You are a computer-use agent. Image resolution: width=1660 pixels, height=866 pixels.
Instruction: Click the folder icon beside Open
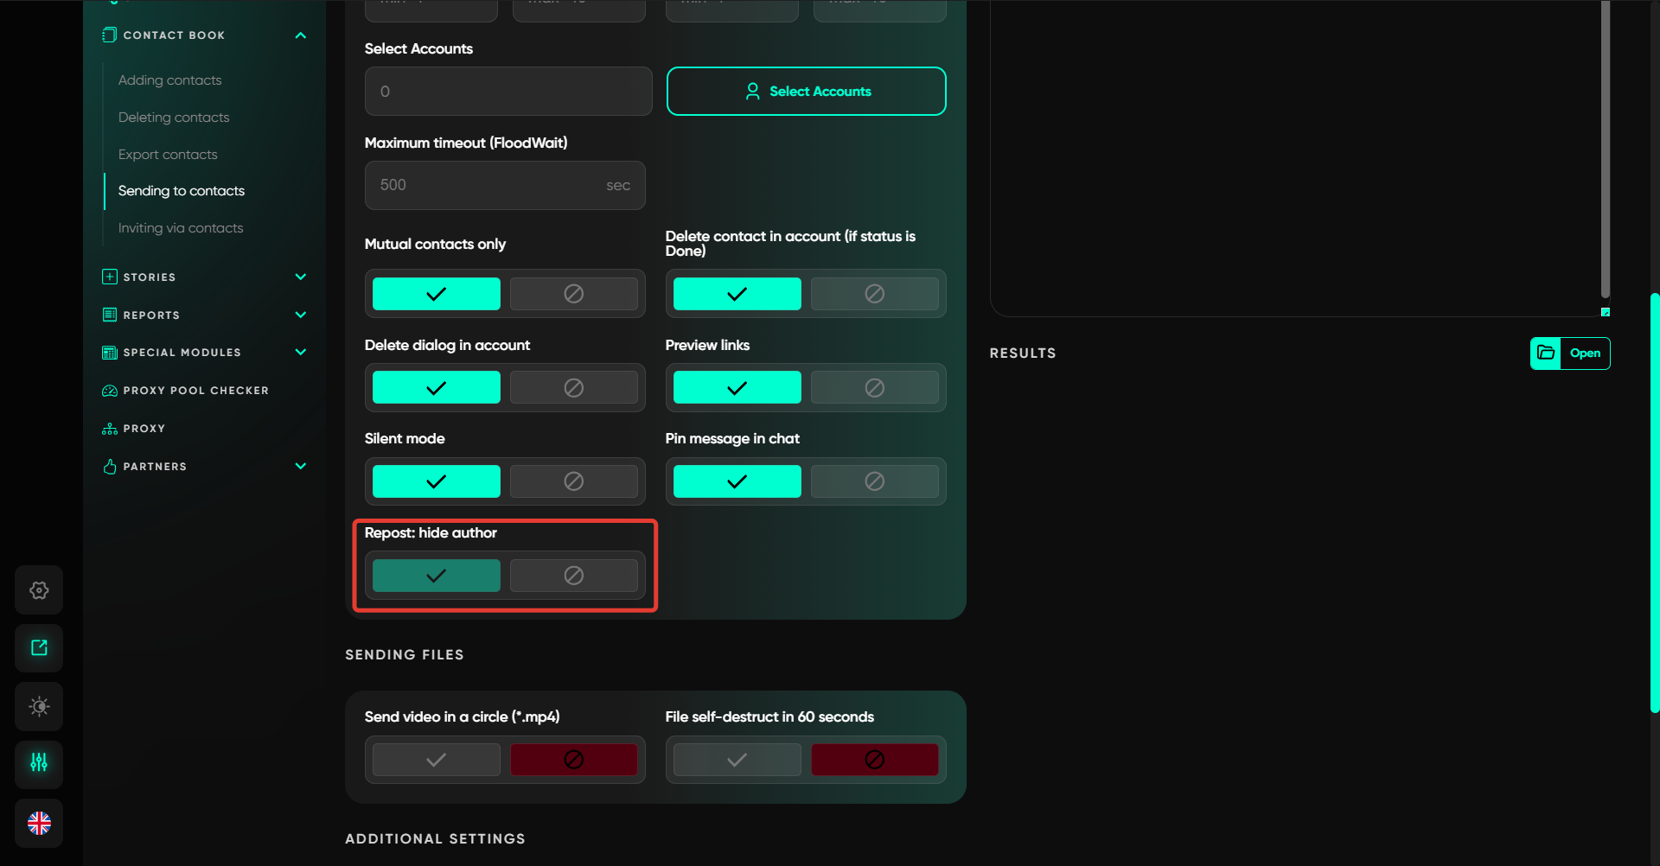pyautogui.click(x=1546, y=353)
